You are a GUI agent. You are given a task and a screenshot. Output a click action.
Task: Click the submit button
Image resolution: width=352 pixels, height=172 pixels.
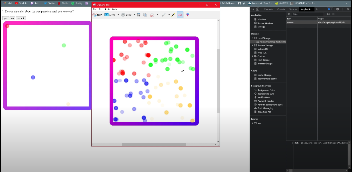click(21, 18)
